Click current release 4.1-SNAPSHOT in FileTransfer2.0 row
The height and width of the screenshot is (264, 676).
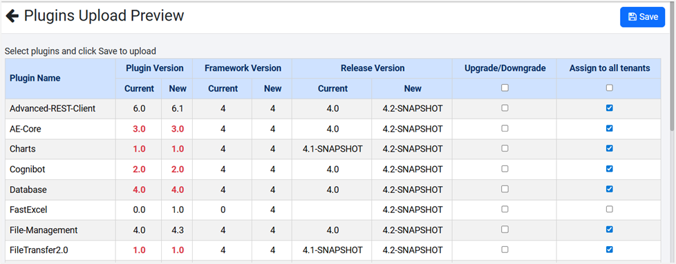(332, 250)
